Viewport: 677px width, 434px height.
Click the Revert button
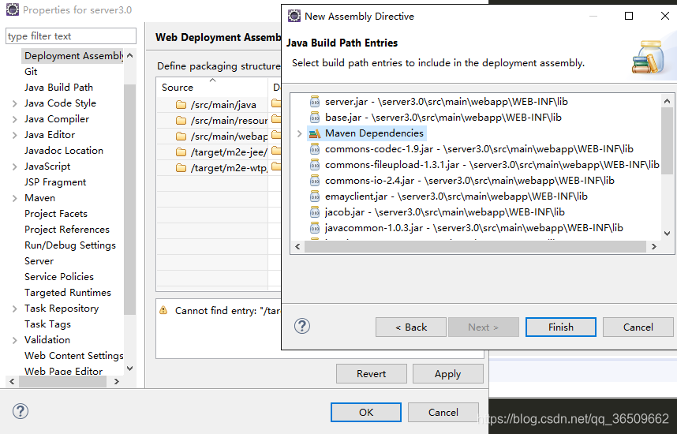click(x=372, y=373)
